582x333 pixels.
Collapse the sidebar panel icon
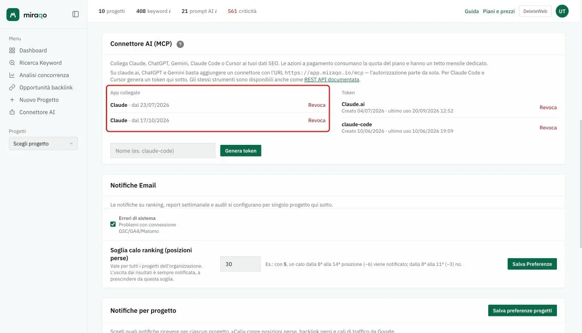(76, 14)
